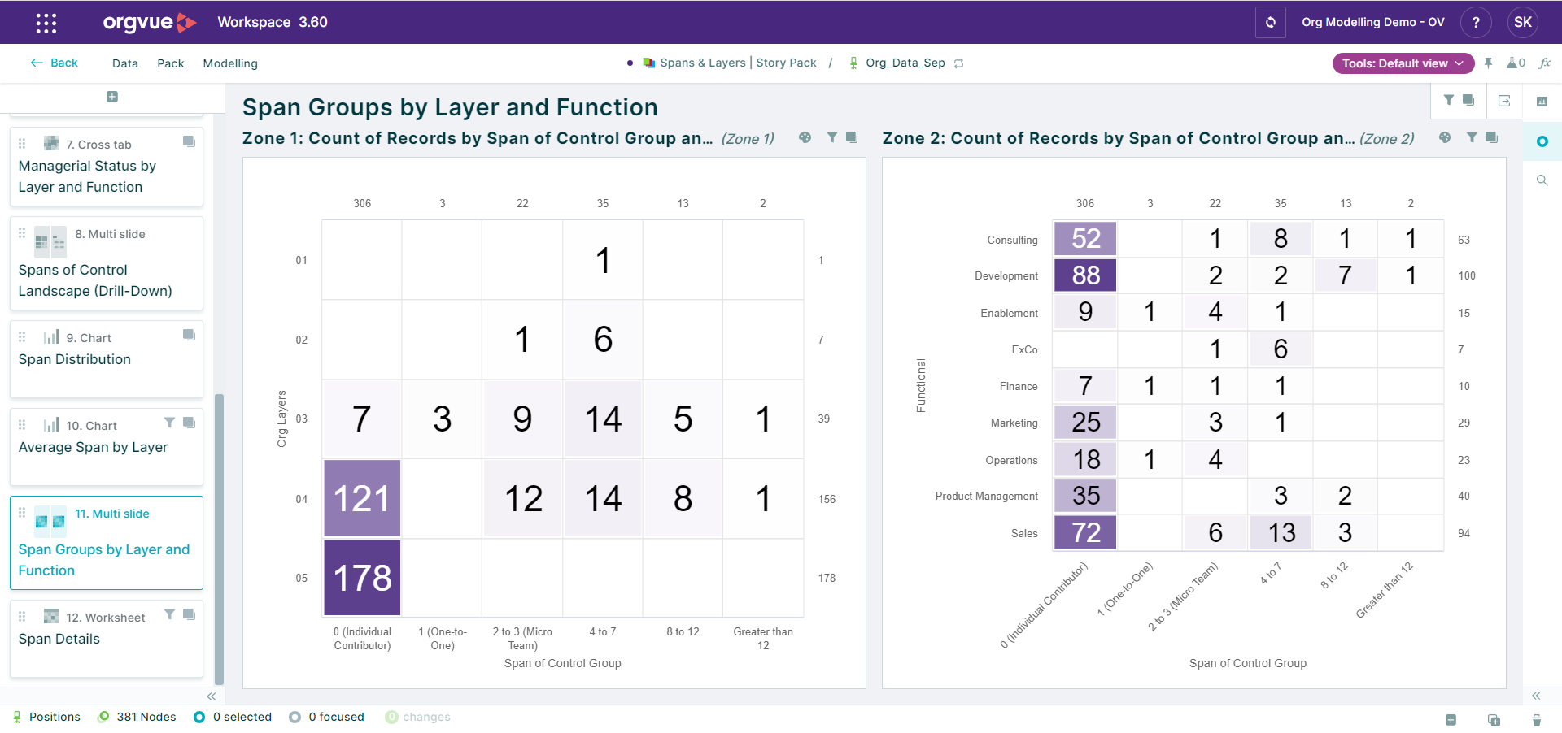Open slide 8 Spans of Control Landscape
This screenshot has width=1562, height=733.
pos(107,262)
